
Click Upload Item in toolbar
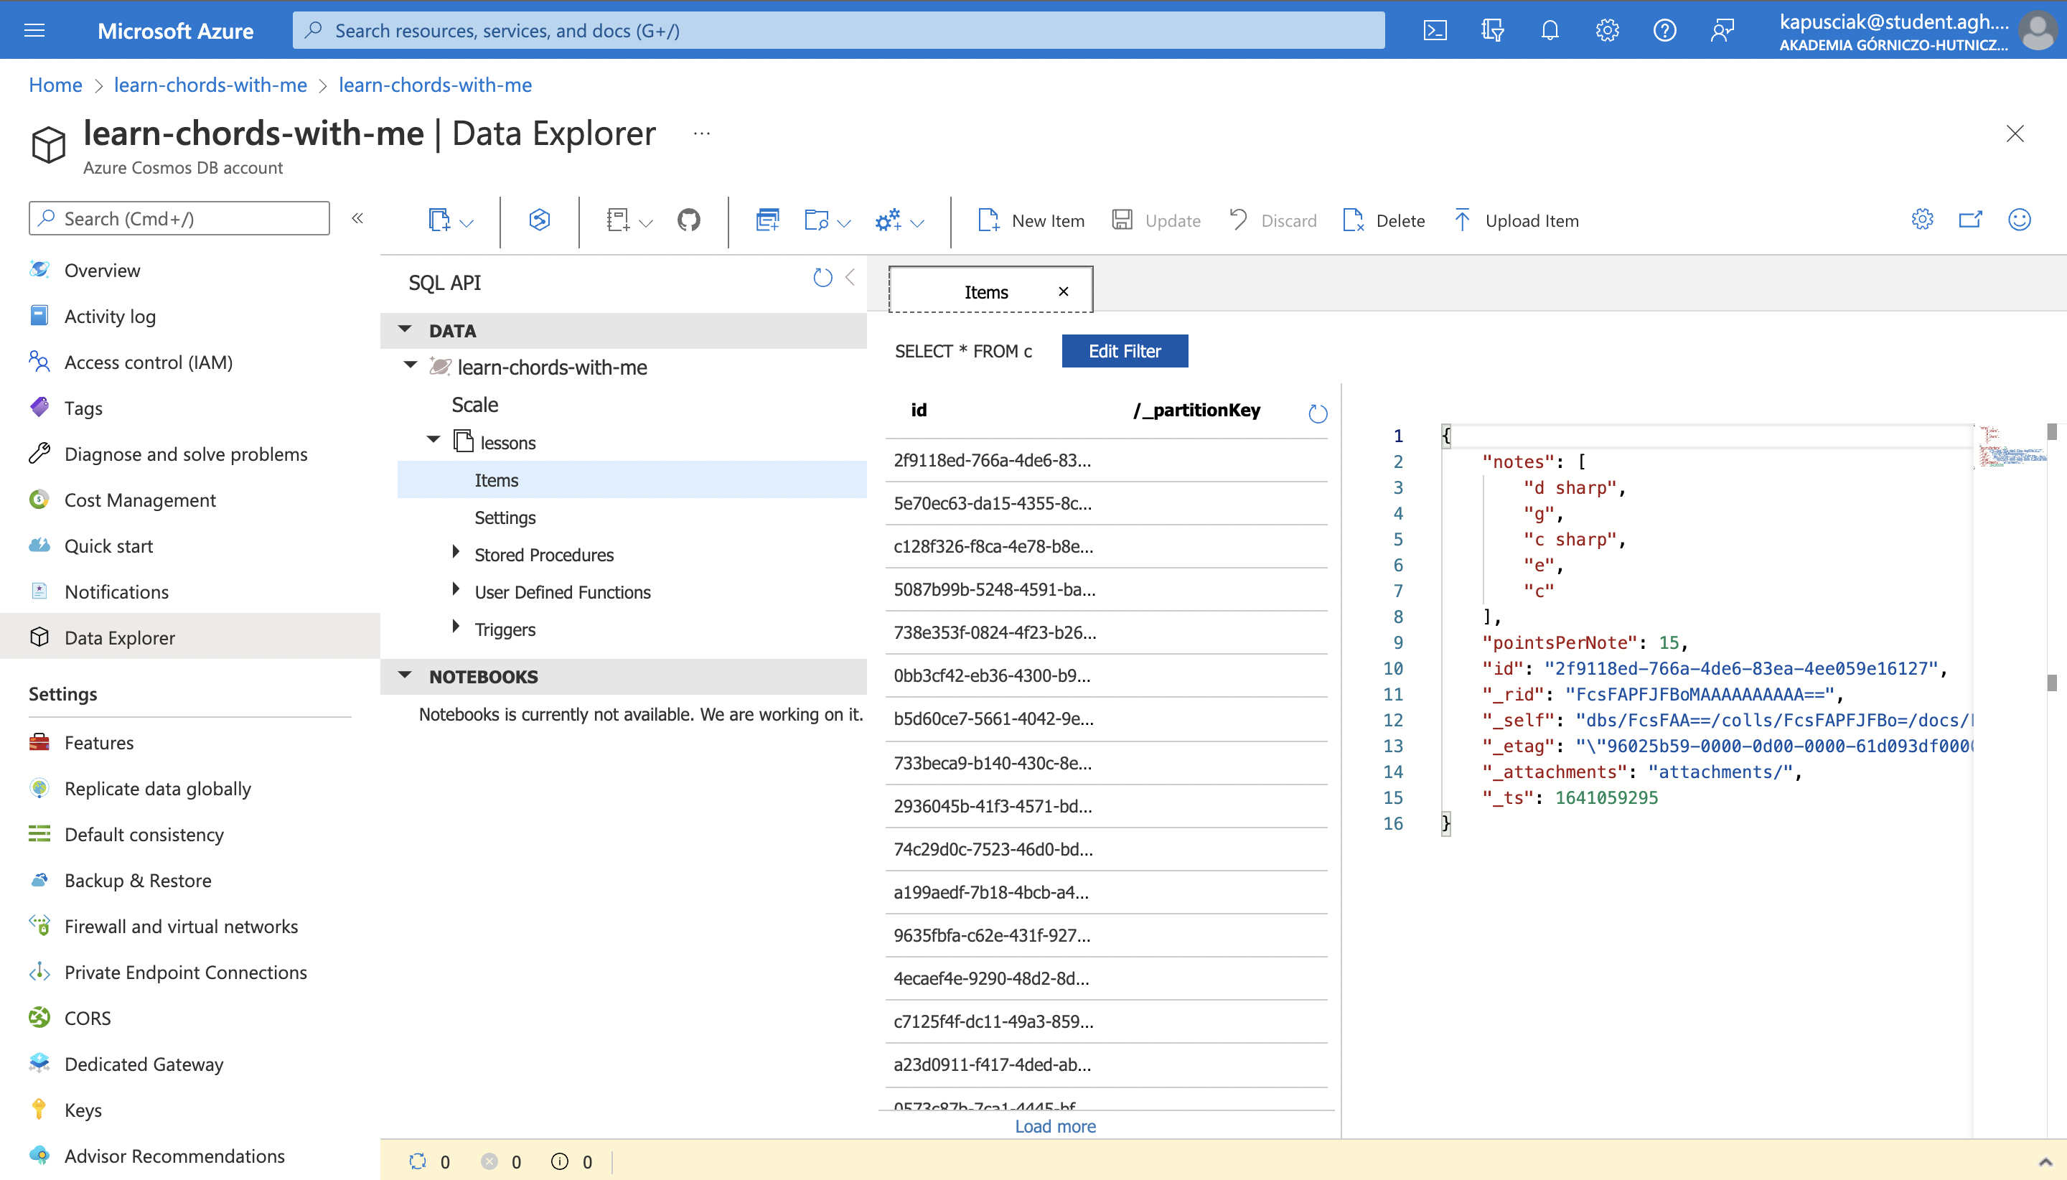coord(1516,220)
